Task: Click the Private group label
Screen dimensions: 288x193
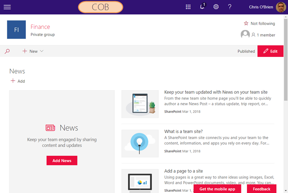Action: tap(43, 34)
